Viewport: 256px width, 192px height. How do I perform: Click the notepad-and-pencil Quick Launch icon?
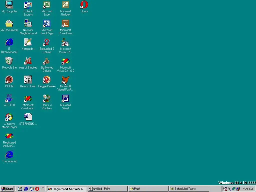pos(20,189)
